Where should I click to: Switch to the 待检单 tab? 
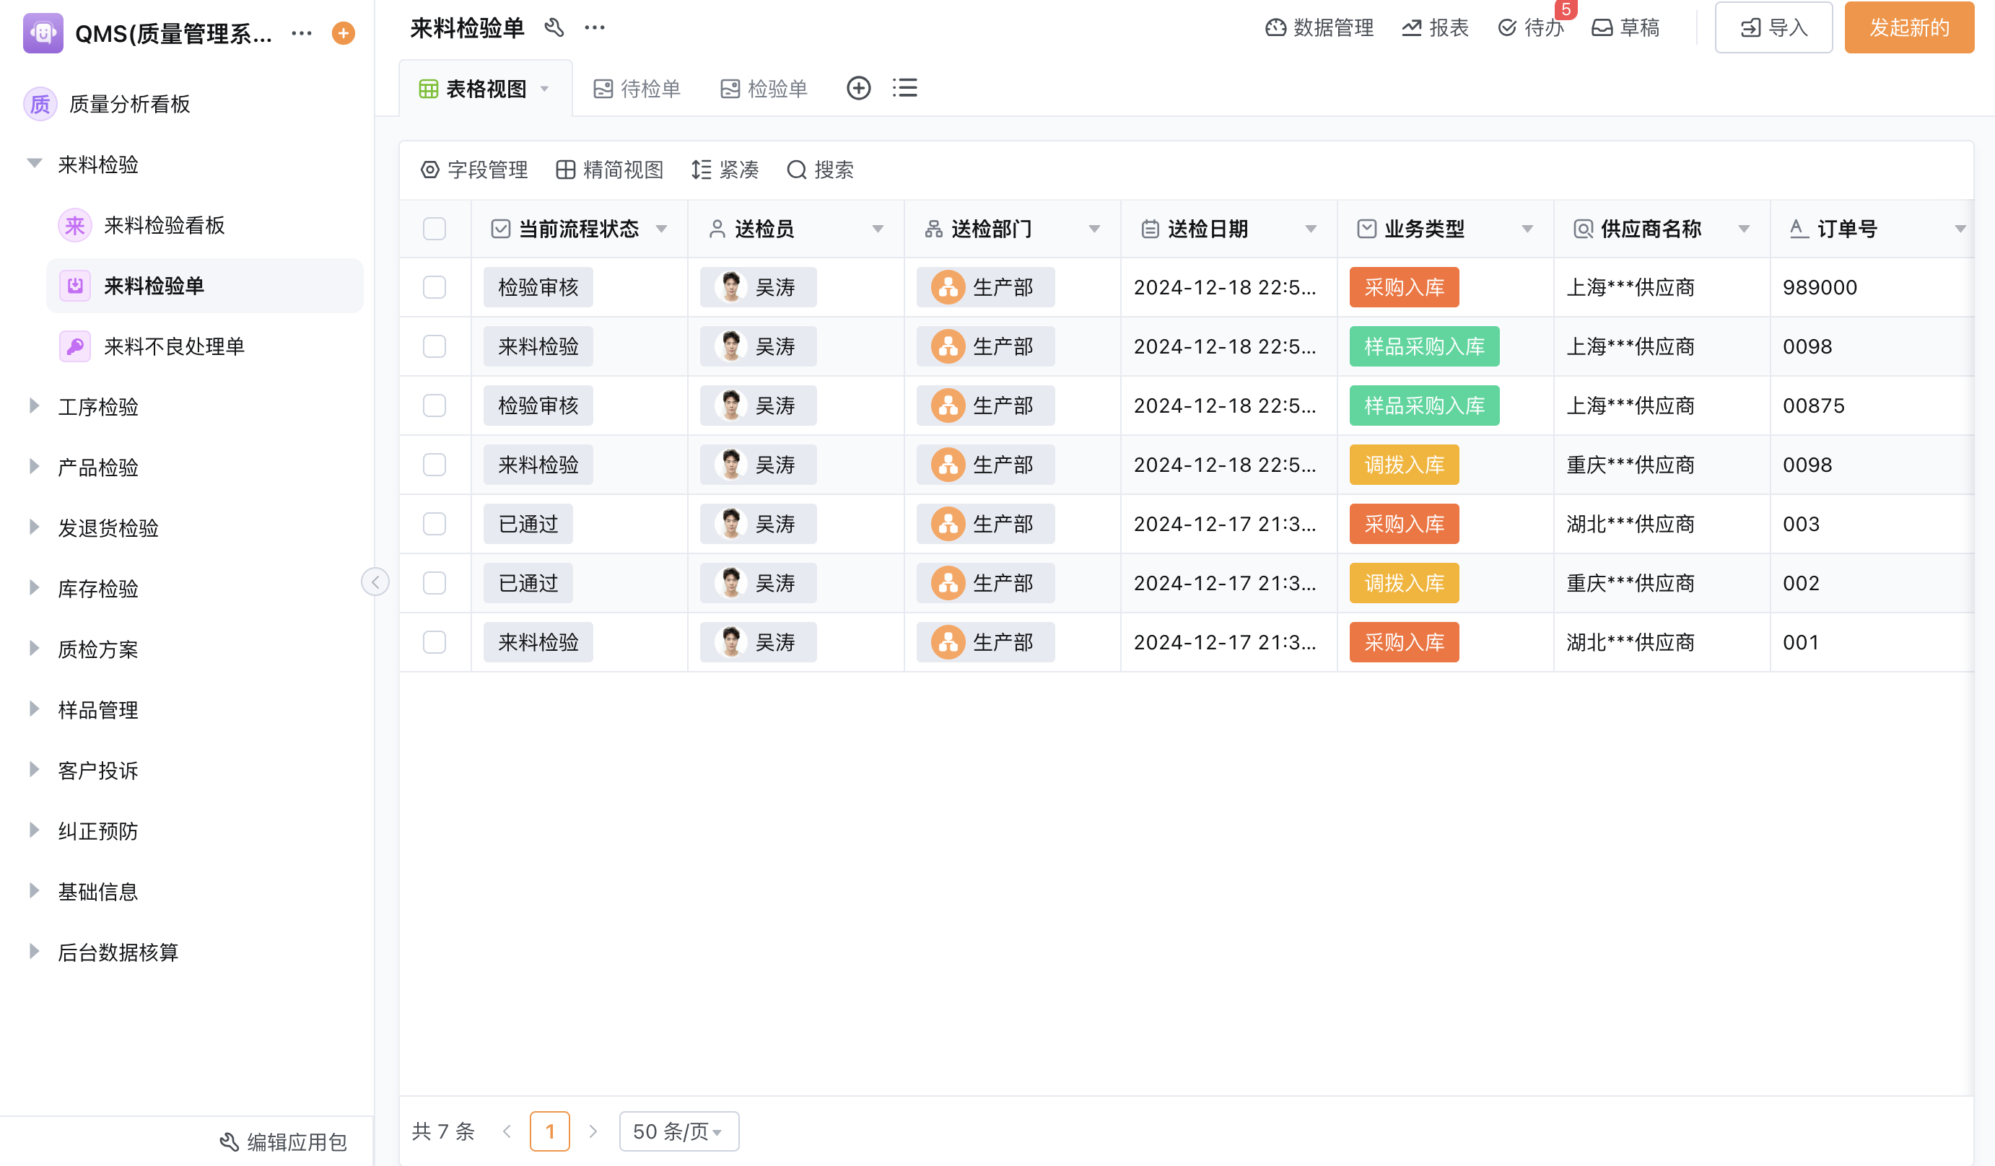click(x=637, y=88)
